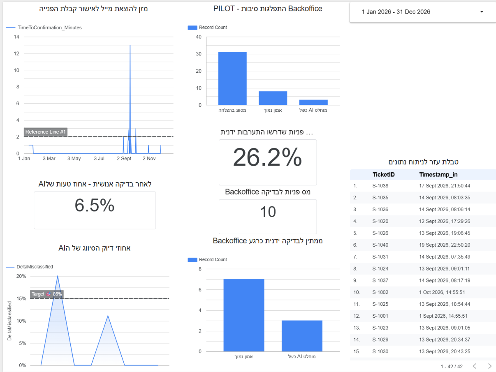Click the scorecard showing 10 Backoffice tickets
Viewport: 496px width, 372px height.
[268, 217]
